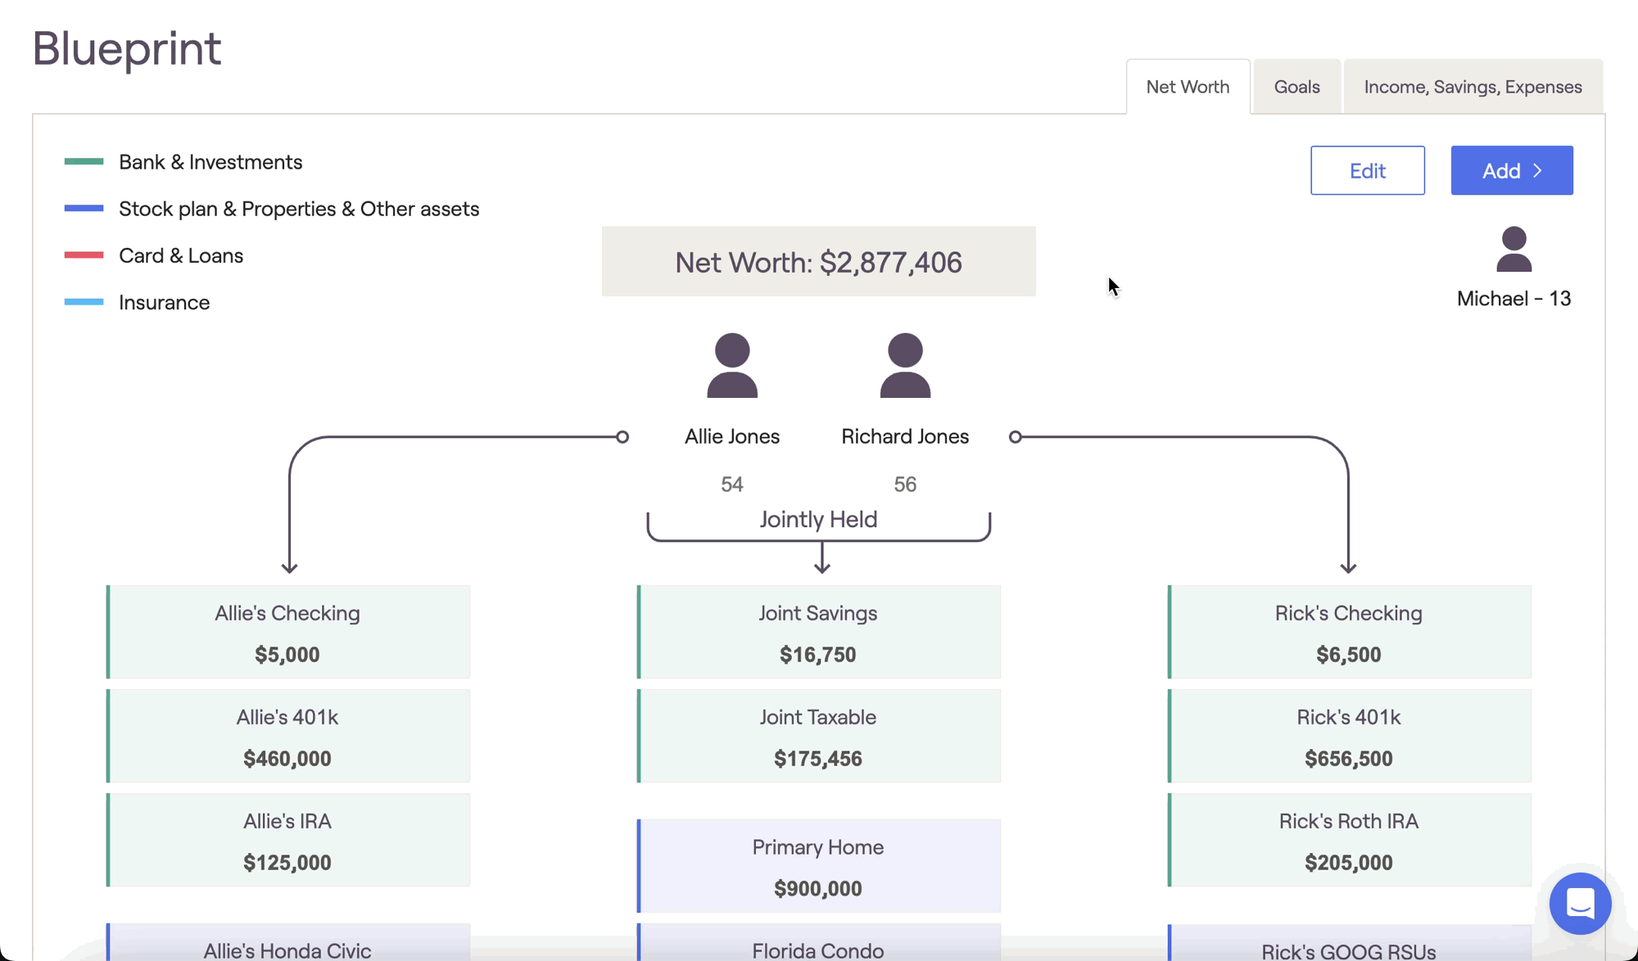
Task: Open Allie's IRA account card
Action: 287,840
